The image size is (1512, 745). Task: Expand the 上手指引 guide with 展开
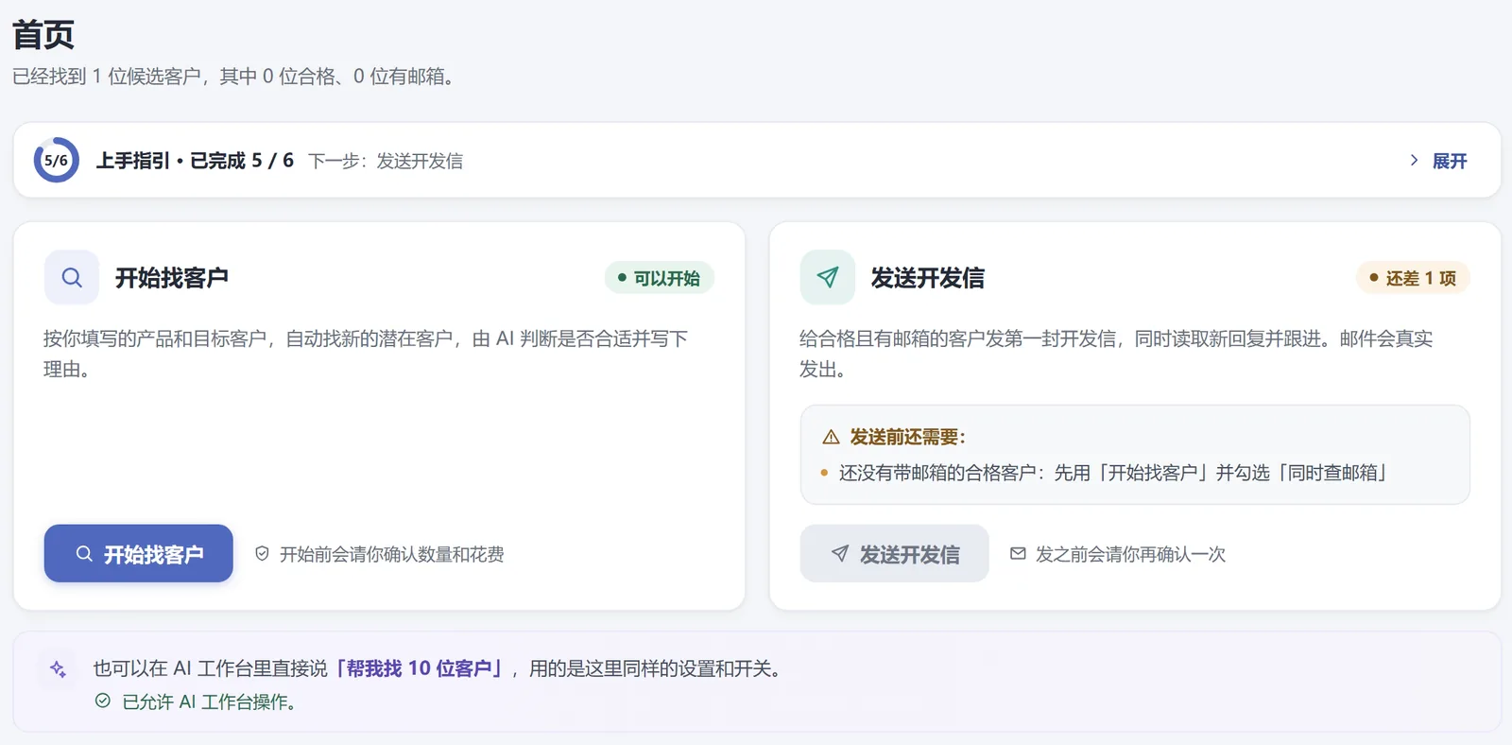(1450, 161)
